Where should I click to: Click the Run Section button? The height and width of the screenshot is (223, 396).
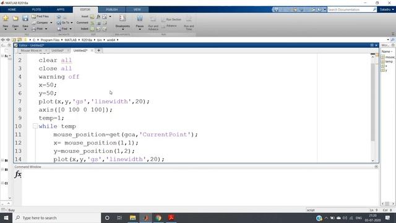pos(171,19)
